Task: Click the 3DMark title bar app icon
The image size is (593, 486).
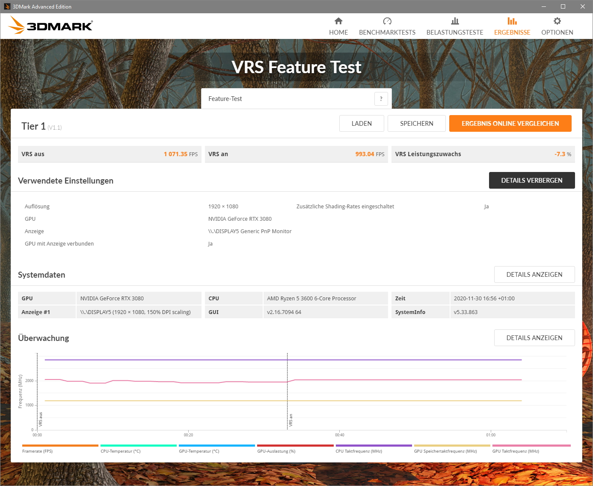Action: tap(7, 6)
